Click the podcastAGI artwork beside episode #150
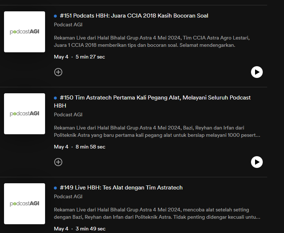This screenshot has width=284, height=233. 25,114
